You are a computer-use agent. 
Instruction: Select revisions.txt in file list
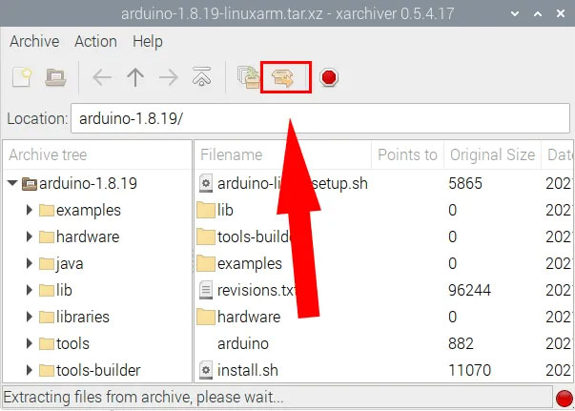[x=383, y=291]
